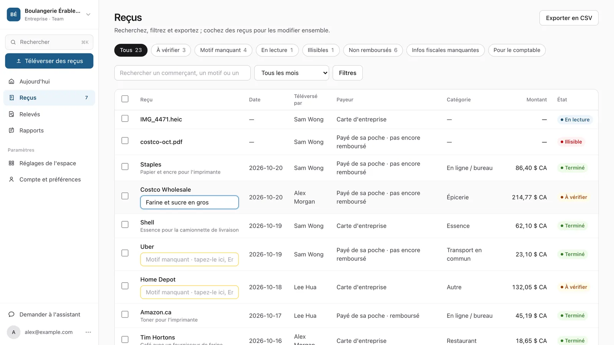Screen dimensions: 614x345
Task: Open Aujourd'hui home icon
Action: 12,81
